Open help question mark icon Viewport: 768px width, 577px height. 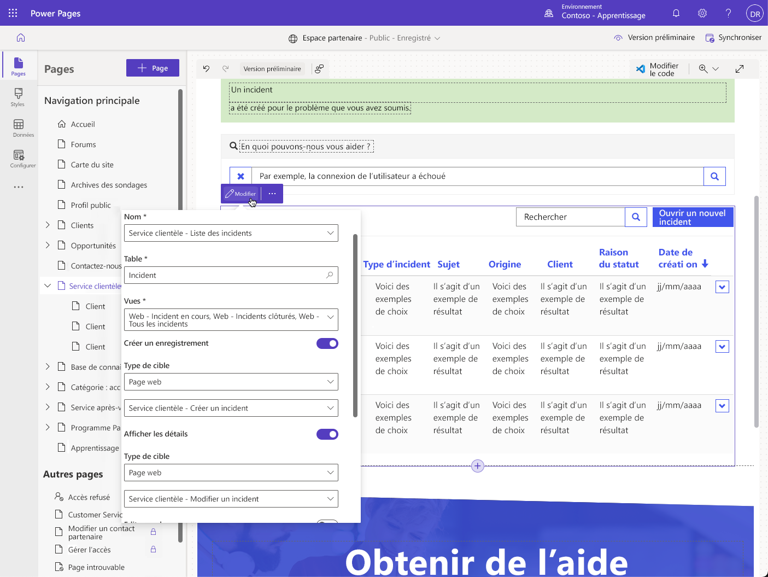click(x=728, y=13)
